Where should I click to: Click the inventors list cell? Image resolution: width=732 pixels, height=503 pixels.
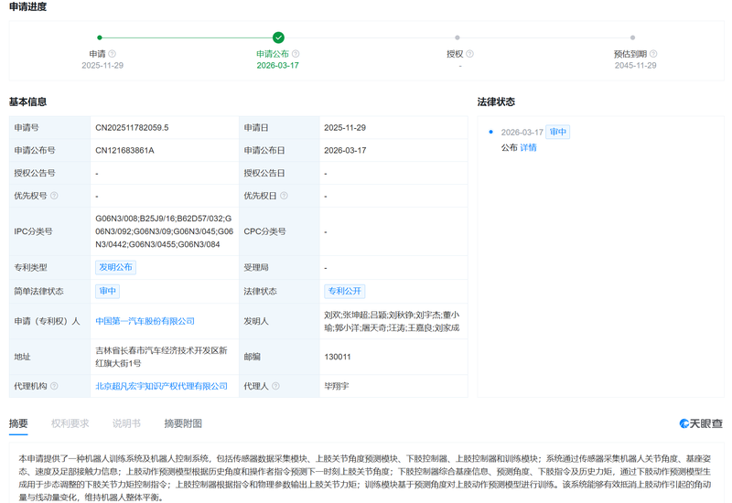[393, 321]
